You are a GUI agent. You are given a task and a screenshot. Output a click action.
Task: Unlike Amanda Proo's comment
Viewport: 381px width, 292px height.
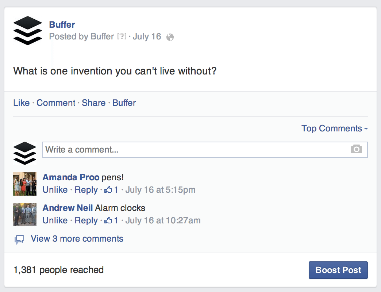click(x=55, y=190)
